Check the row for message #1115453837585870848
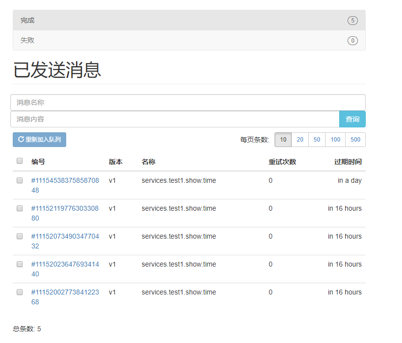The height and width of the screenshot is (343, 402). tap(20, 180)
